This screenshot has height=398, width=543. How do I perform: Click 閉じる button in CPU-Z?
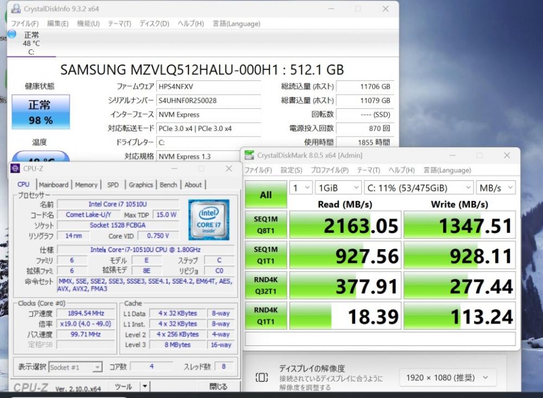click(x=218, y=386)
